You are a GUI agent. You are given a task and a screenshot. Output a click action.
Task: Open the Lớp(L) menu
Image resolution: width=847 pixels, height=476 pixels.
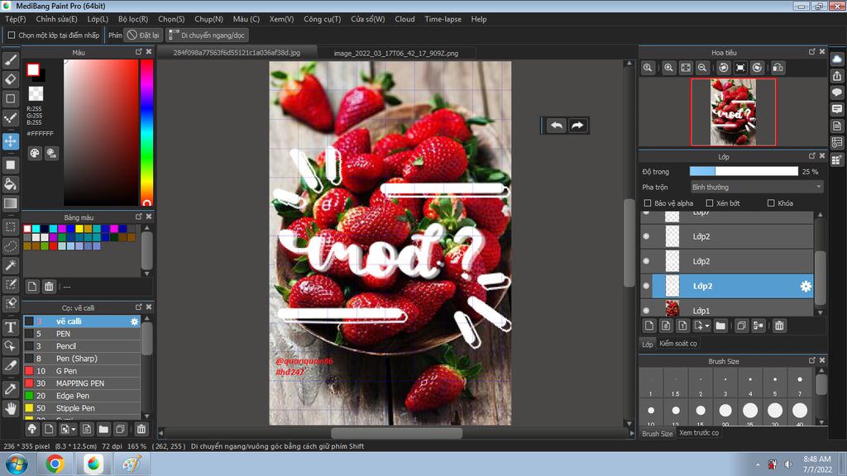click(98, 19)
